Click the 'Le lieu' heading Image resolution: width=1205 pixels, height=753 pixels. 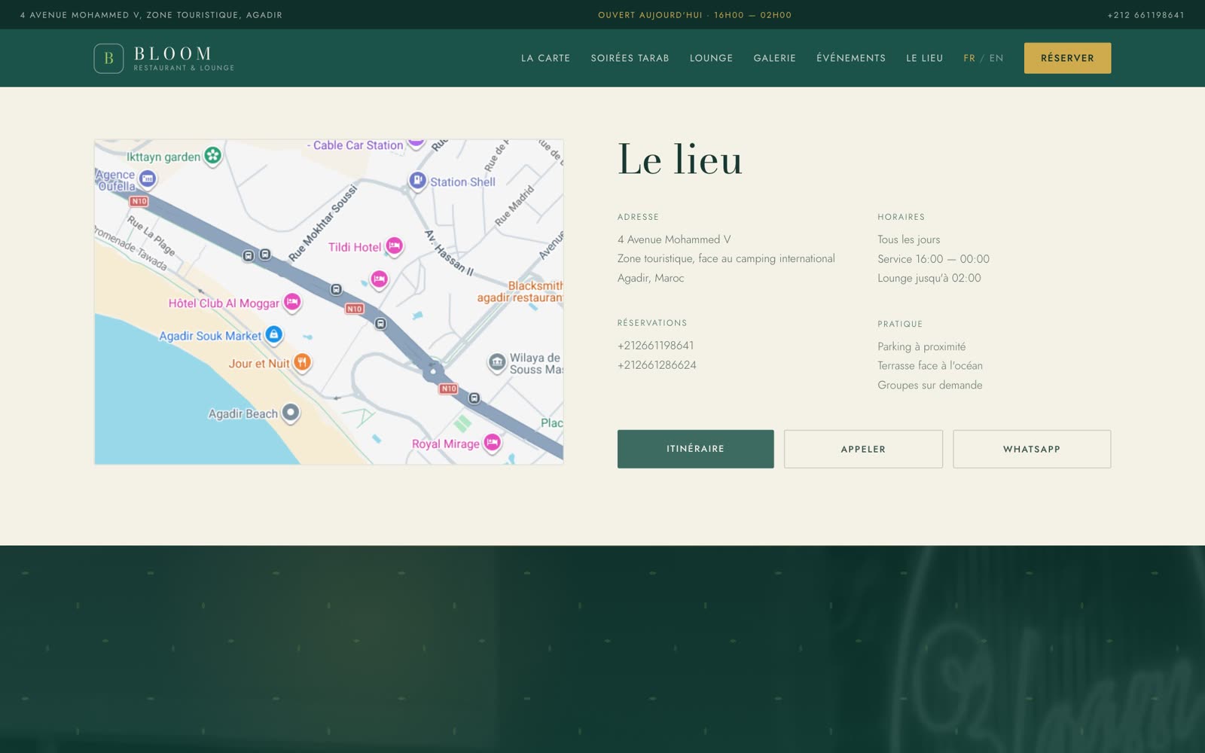click(x=680, y=160)
